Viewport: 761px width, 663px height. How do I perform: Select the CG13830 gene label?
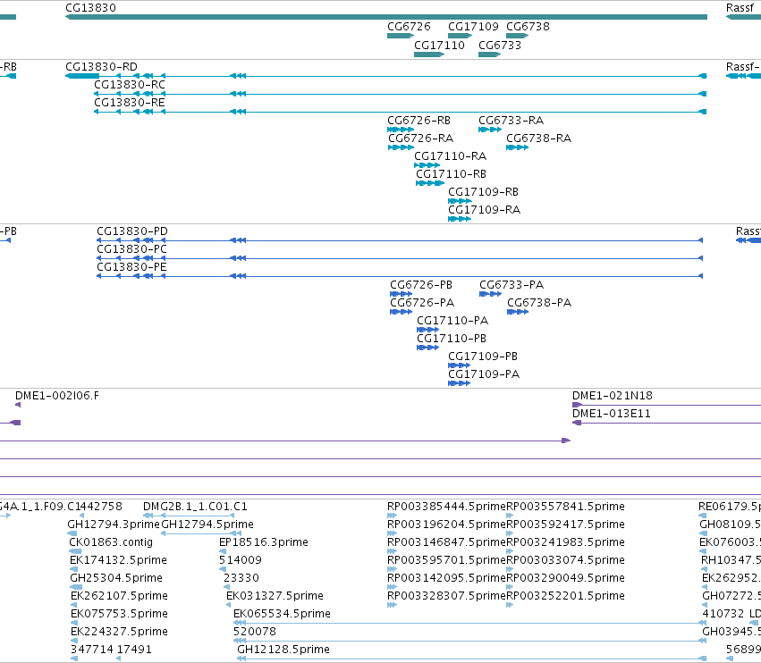tap(90, 8)
